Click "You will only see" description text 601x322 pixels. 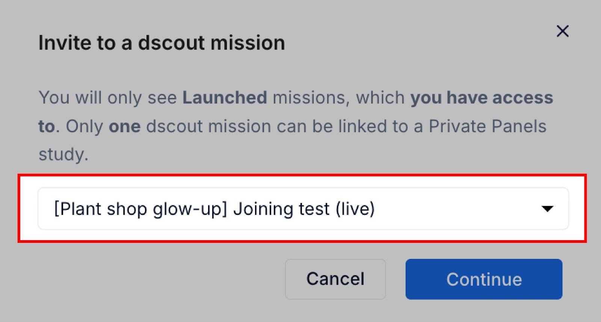(x=107, y=98)
